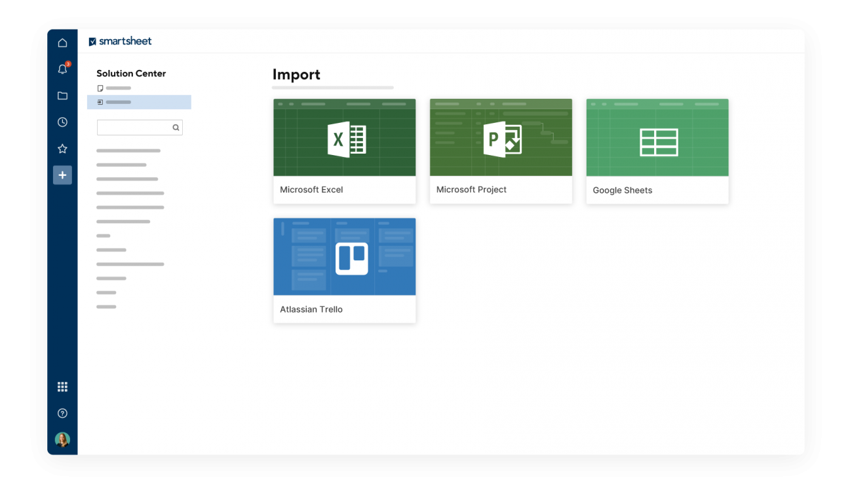Click the Google Sheets label text
The height and width of the screenshot is (484, 852).
point(622,190)
